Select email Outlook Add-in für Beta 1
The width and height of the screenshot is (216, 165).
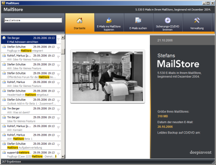point(31,102)
